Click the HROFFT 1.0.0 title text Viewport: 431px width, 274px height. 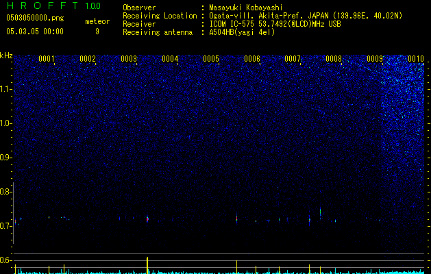[54, 5]
